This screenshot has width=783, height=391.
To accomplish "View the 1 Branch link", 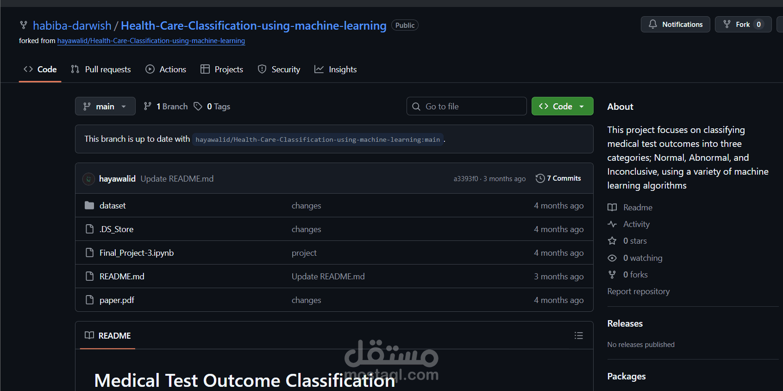I will click(166, 106).
